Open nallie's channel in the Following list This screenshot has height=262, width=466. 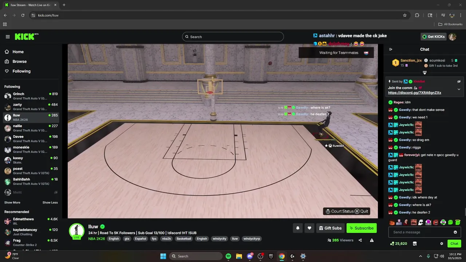point(31,128)
